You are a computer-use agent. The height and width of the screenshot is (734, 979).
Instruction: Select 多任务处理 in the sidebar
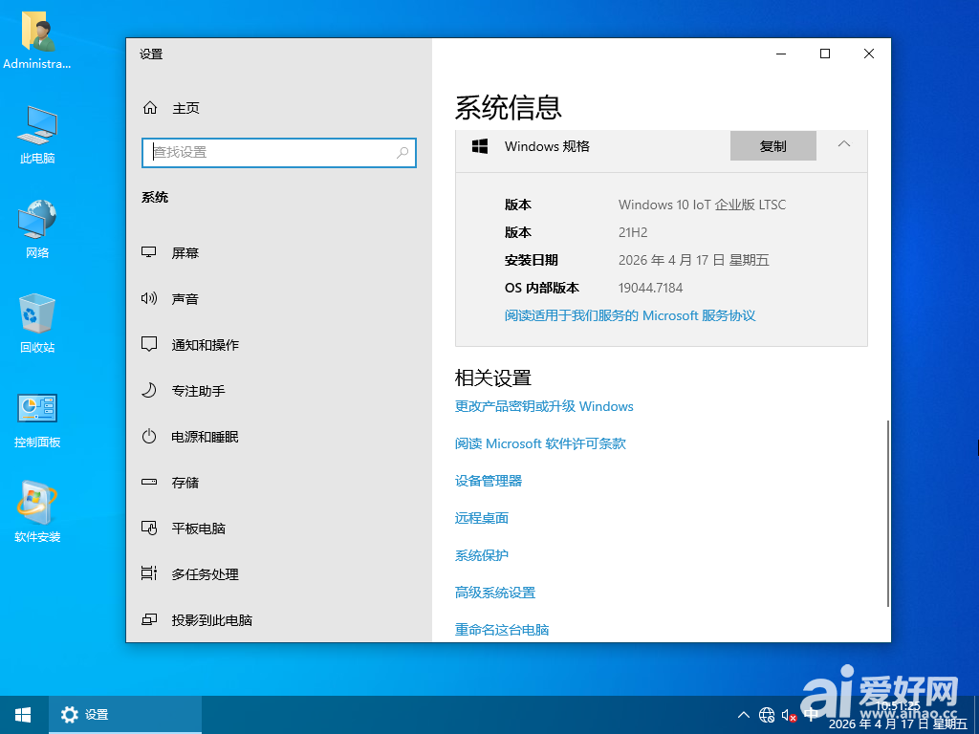coord(278,574)
